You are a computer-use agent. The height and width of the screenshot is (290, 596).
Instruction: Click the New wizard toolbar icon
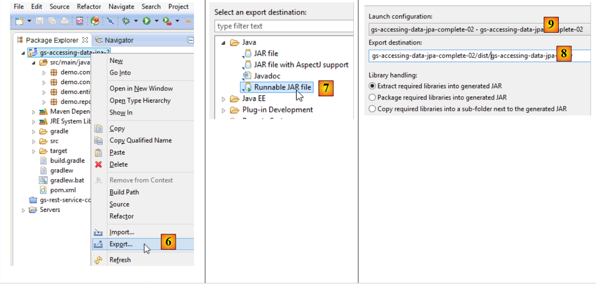click(19, 21)
